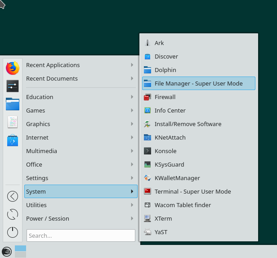Screen dimensions: 277x258
Task: Click the Ark archive icon
Action: 147,43
